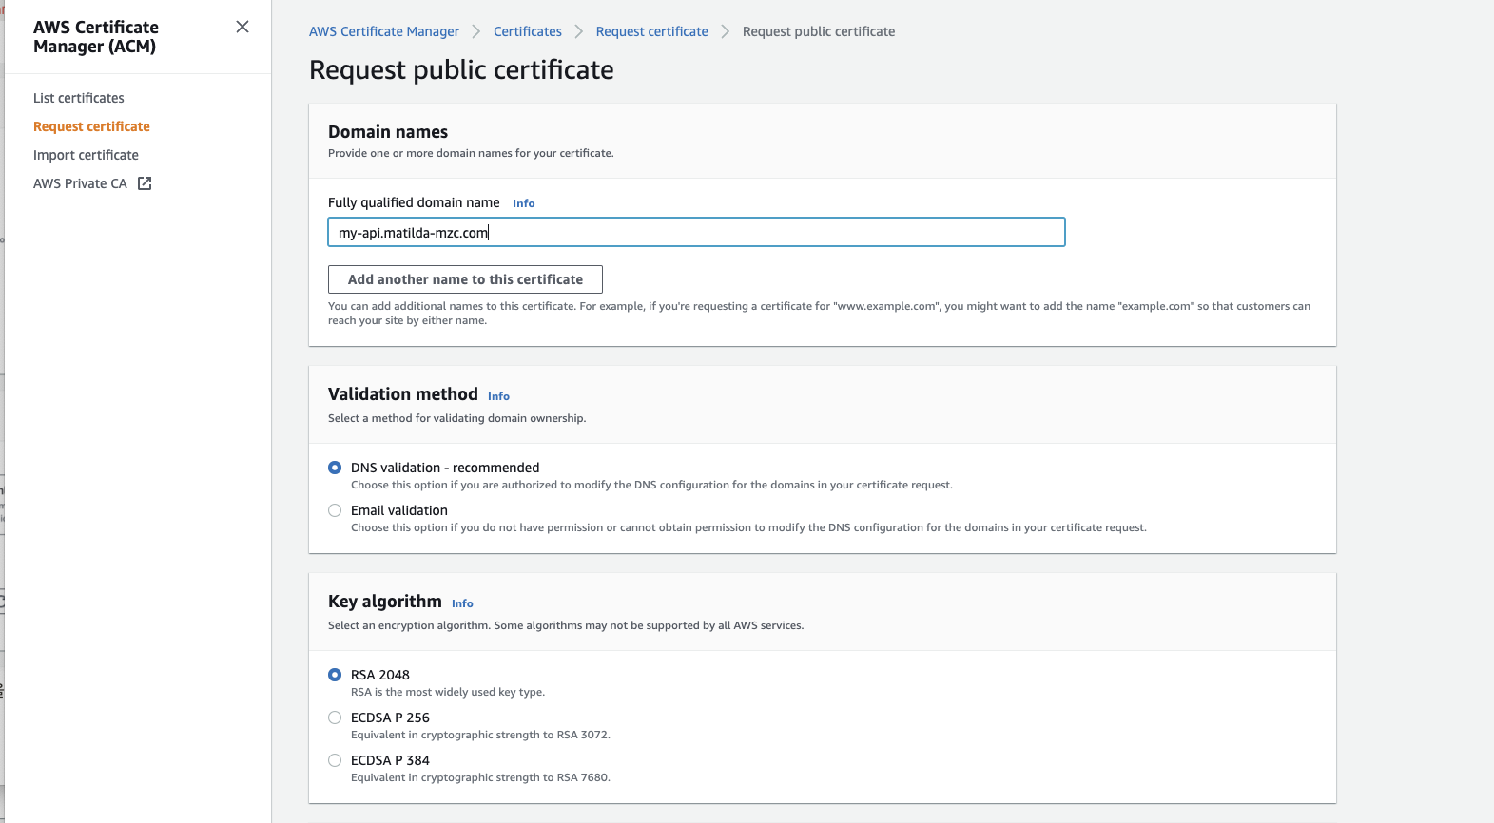The image size is (1494, 823).
Task: Go to Request certificate breadcrumb
Action: pos(652,31)
